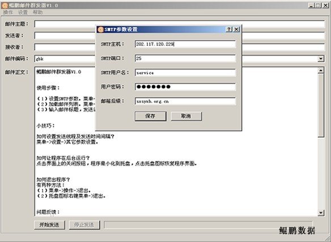
Task: Focus the 邮箱后缀 input field
Action: tap(185, 101)
